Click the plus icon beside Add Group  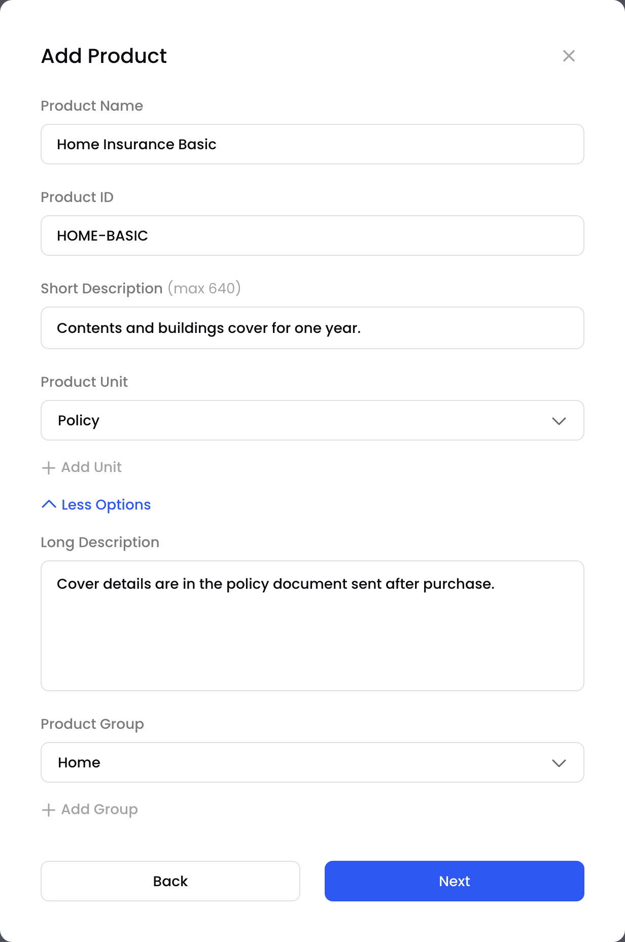(48, 810)
